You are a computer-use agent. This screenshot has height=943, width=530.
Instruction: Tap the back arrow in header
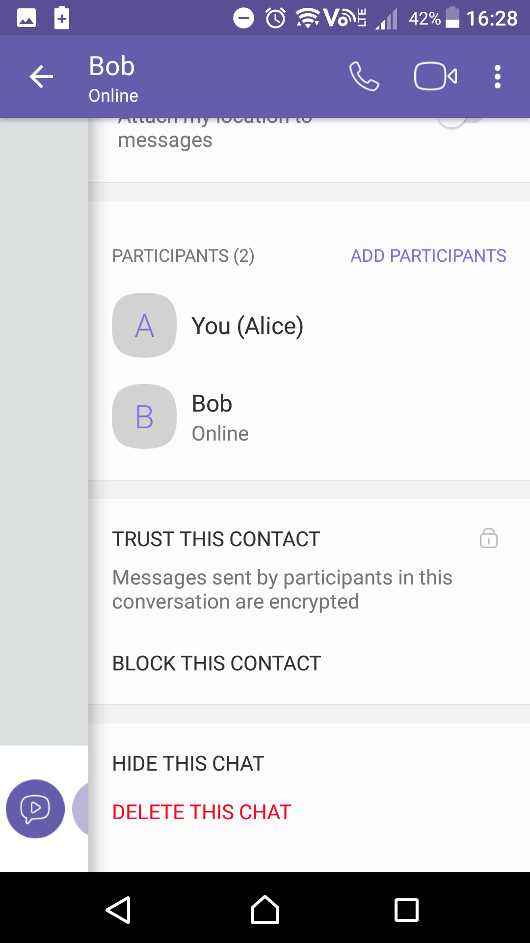tap(41, 77)
